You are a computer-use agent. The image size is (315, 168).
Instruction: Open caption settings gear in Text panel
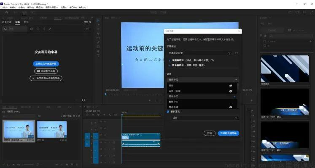point(31,29)
